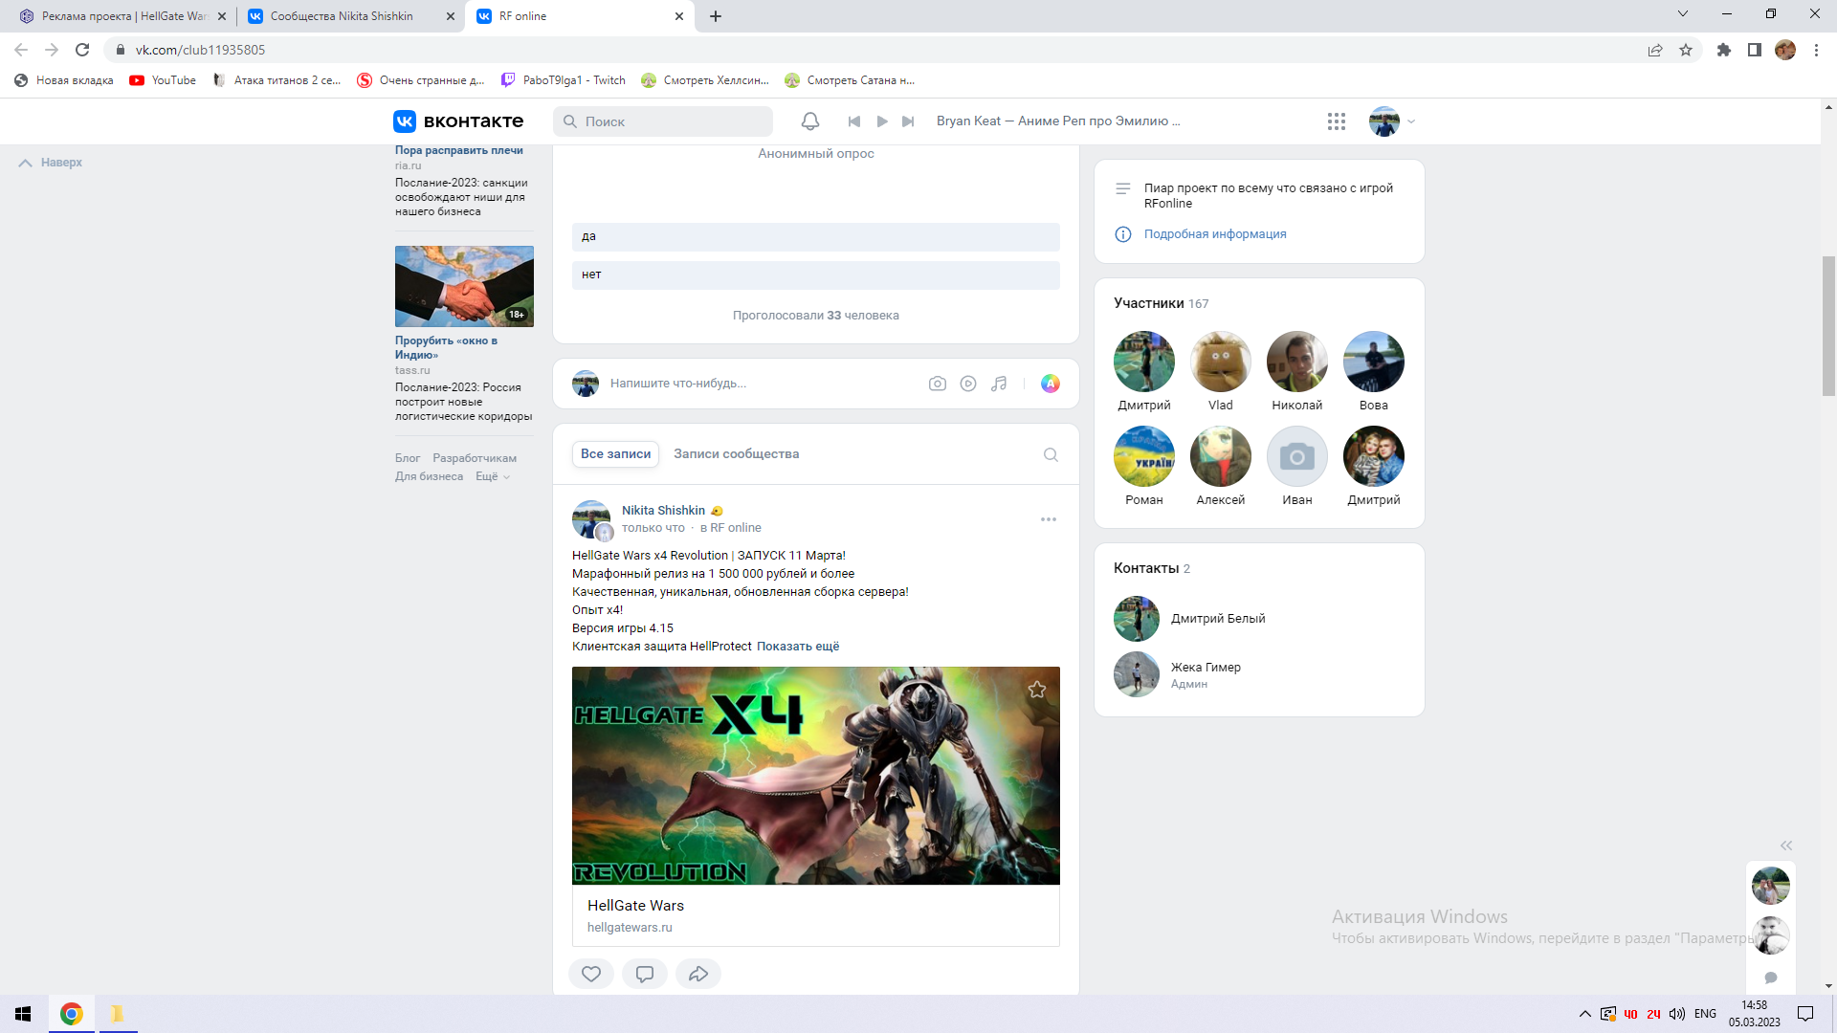
Task: Open Chrome extensions puzzle icon
Action: pos(1724,50)
